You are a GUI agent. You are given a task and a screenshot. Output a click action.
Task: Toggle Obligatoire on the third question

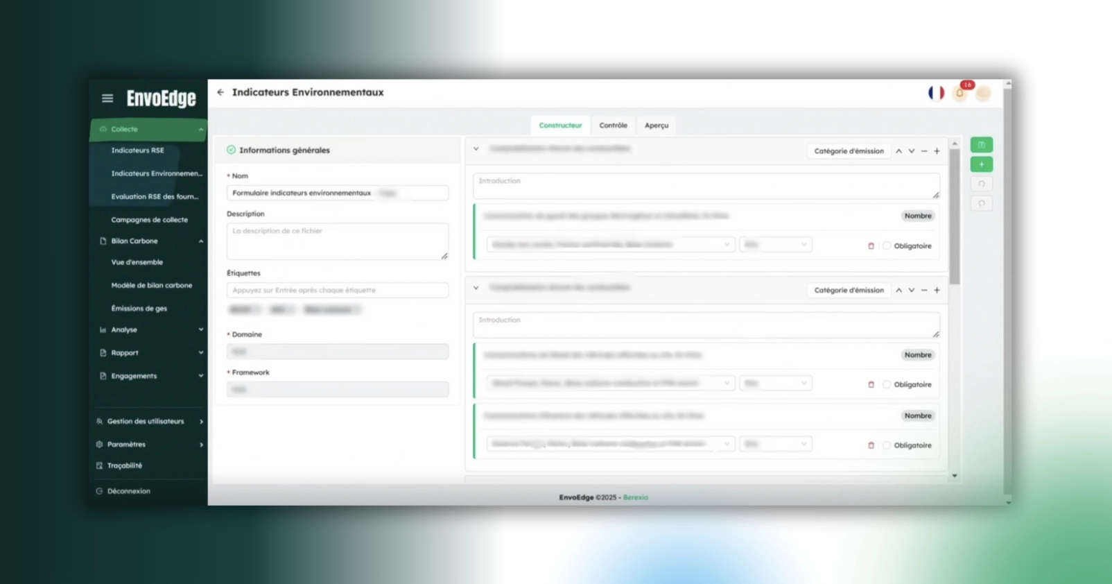tap(887, 445)
